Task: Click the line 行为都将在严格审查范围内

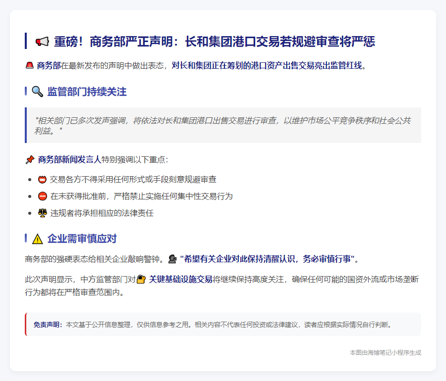Action: (74, 292)
